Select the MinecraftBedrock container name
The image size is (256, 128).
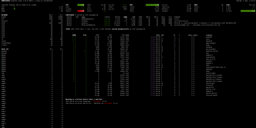(x=88, y=25)
